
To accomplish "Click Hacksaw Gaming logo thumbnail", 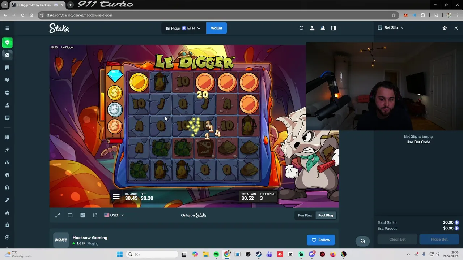I will coord(61,240).
